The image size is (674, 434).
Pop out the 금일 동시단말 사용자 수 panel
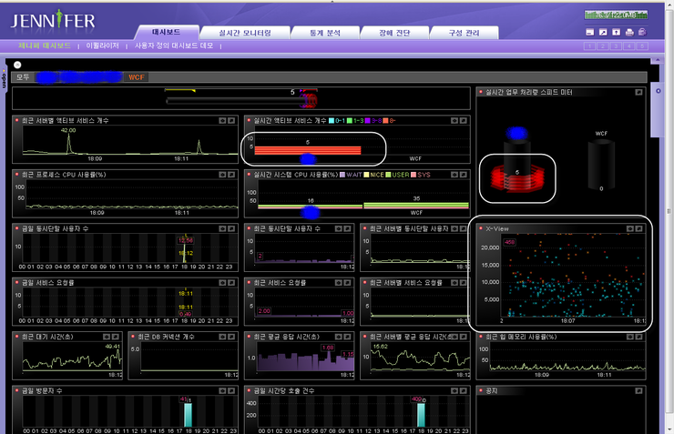[231, 228]
